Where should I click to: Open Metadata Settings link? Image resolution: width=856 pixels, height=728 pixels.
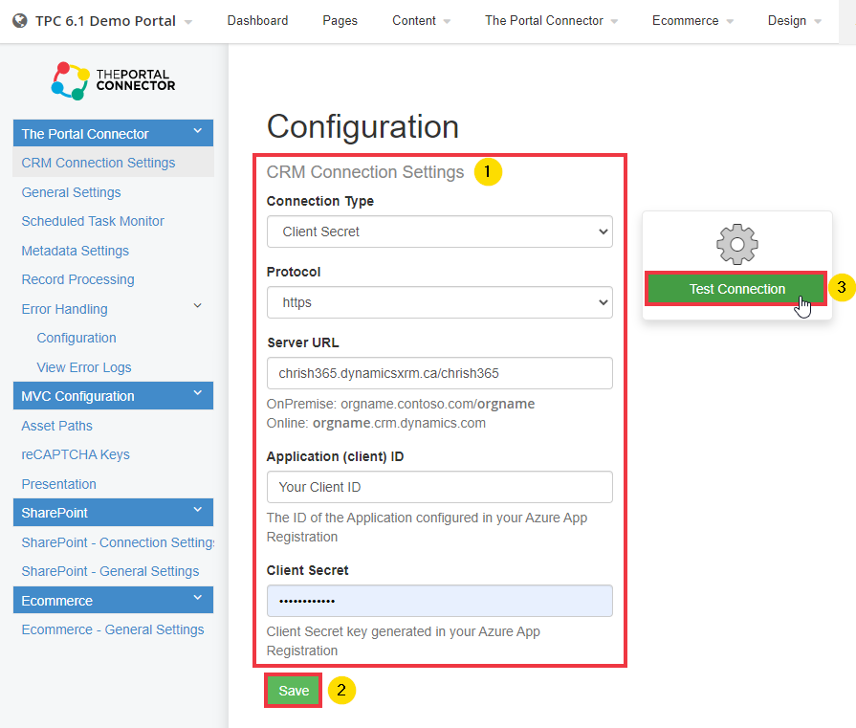[x=76, y=251]
